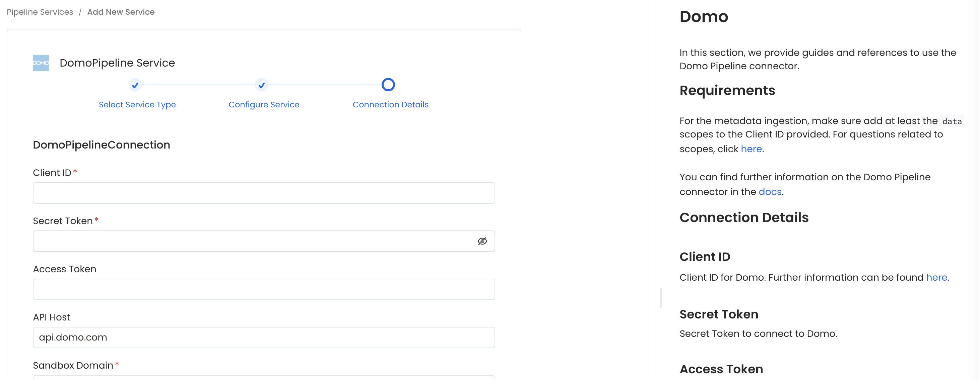Image resolution: width=979 pixels, height=380 pixels.
Task: Click the Domo service logo icon
Action: pyautogui.click(x=41, y=63)
